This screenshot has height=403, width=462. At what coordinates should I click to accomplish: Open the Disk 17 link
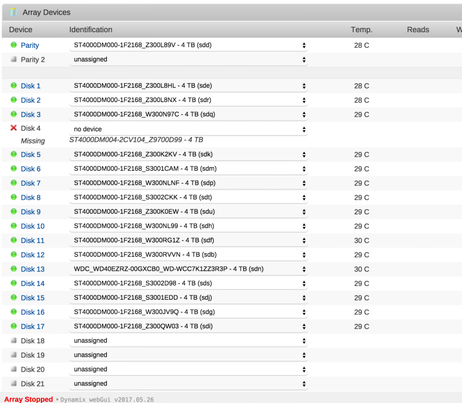[33, 326]
